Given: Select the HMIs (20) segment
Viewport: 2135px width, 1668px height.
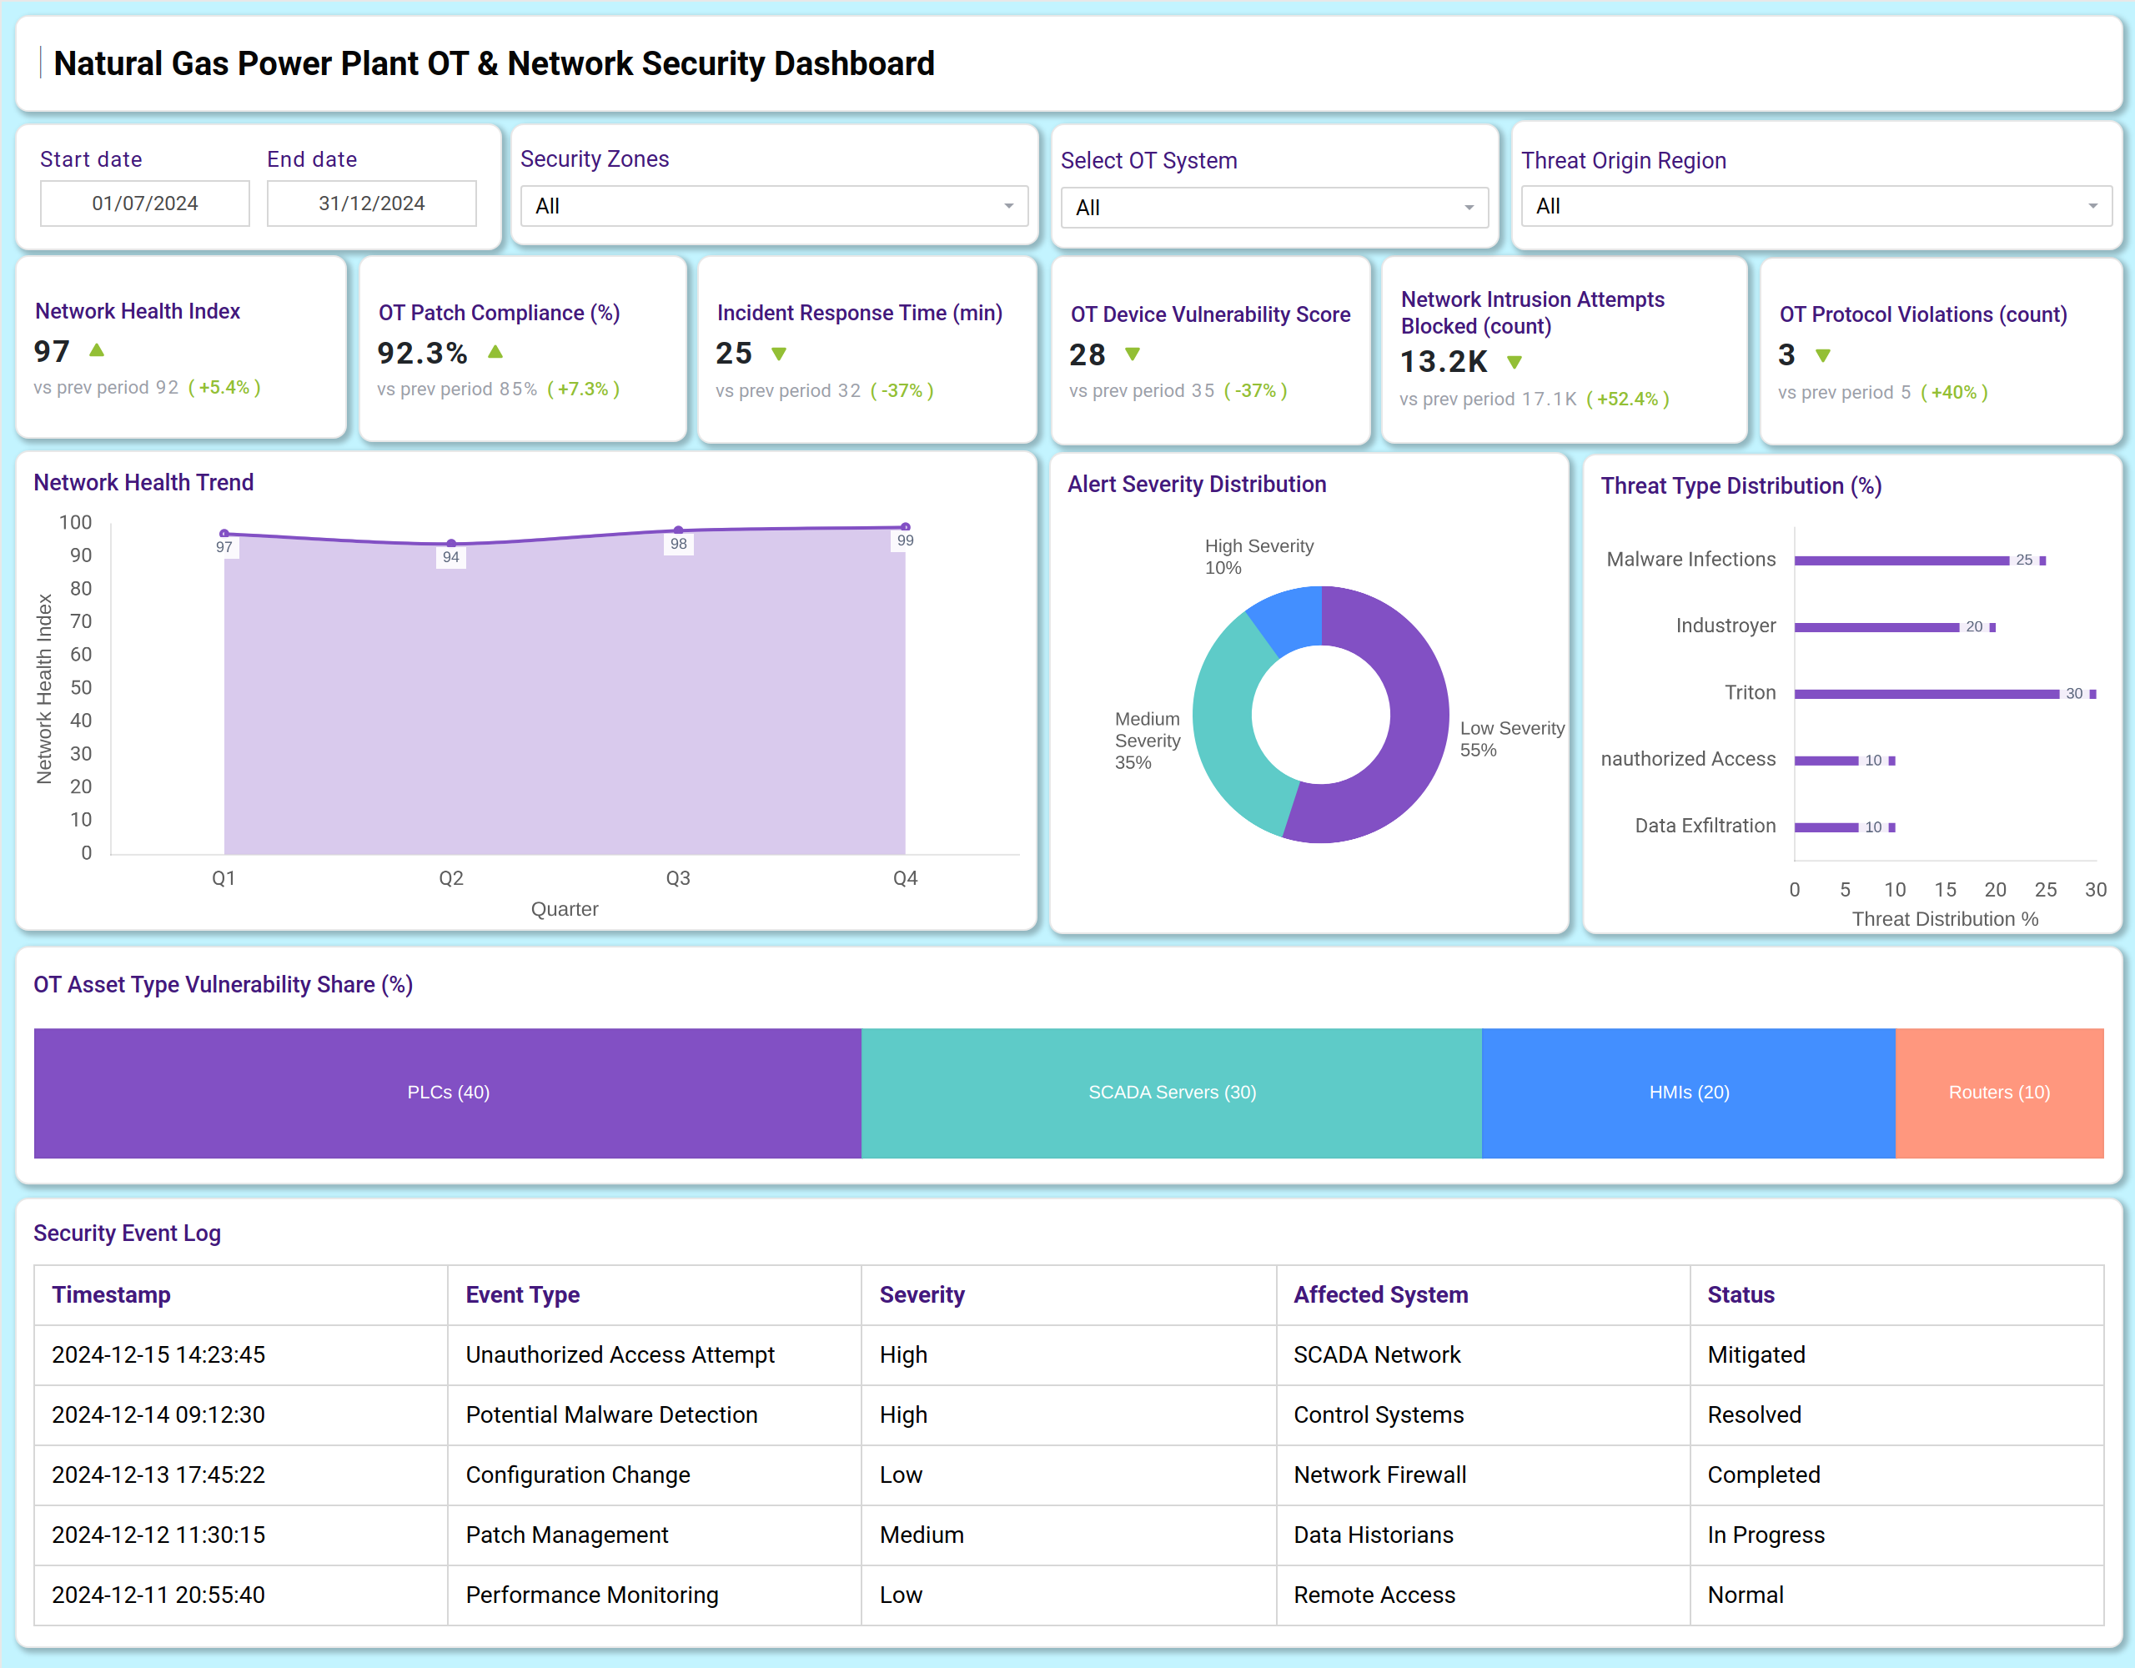Looking at the screenshot, I should pos(1688,1093).
